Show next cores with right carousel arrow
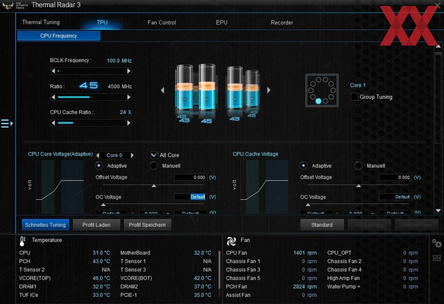 pyautogui.click(x=269, y=90)
